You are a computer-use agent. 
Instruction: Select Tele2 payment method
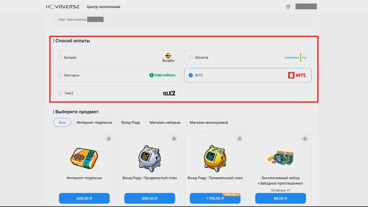[117, 93]
